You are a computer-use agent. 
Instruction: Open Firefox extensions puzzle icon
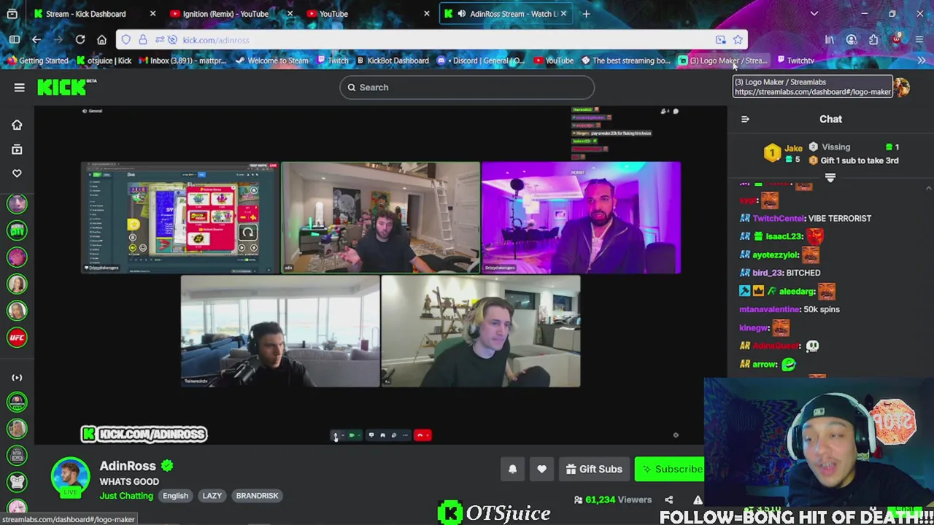[873, 40]
